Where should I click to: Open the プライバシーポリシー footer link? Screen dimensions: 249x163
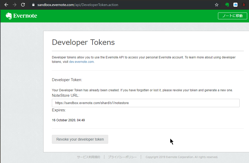click(123, 157)
